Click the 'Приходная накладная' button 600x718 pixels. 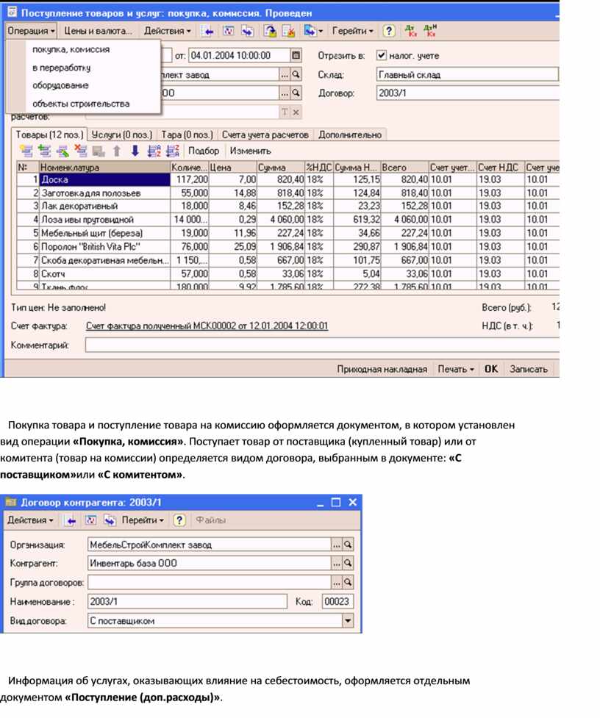(x=382, y=369)
